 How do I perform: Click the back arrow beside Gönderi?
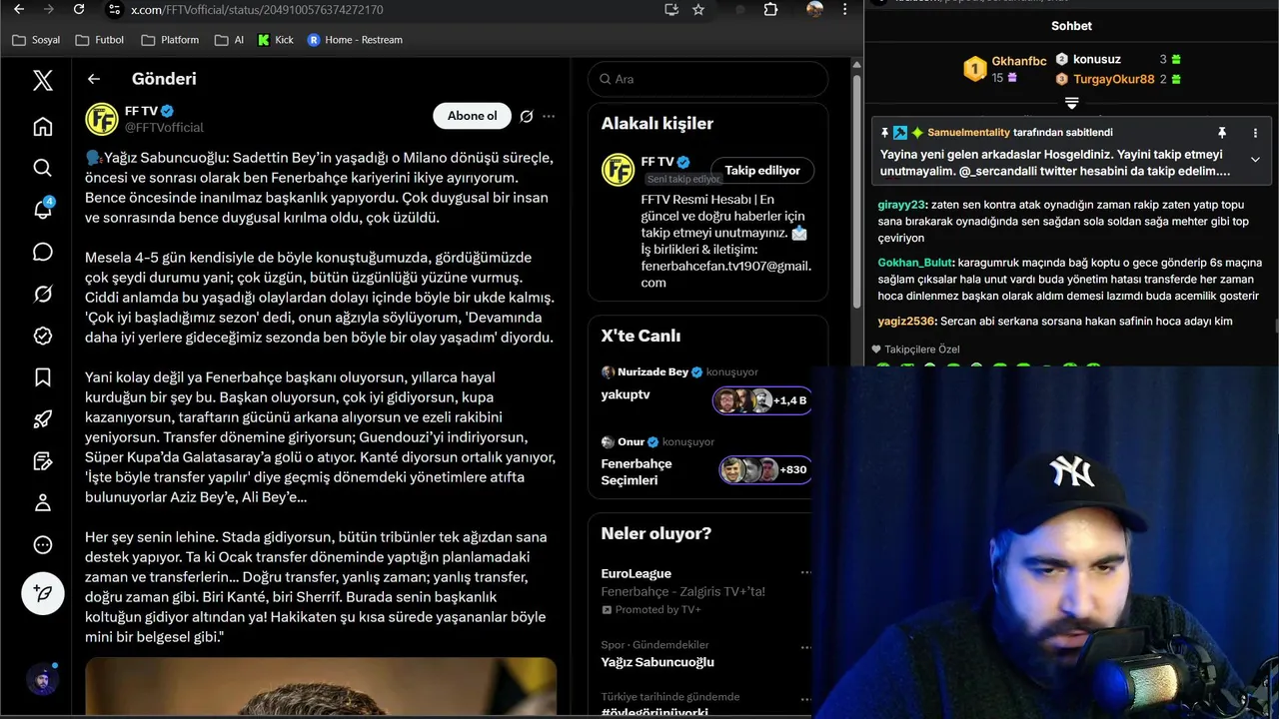tap(93, 79)
